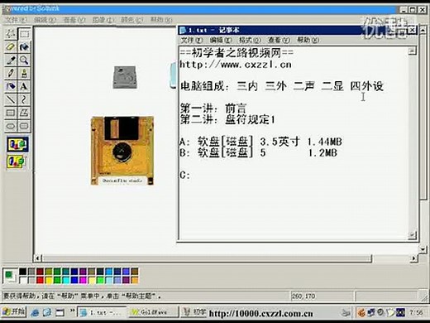The height and width of the screenshot is (323, 430).
Task: Click the line starting "电脑组成" in Notepad
Action: coord(282,86)
